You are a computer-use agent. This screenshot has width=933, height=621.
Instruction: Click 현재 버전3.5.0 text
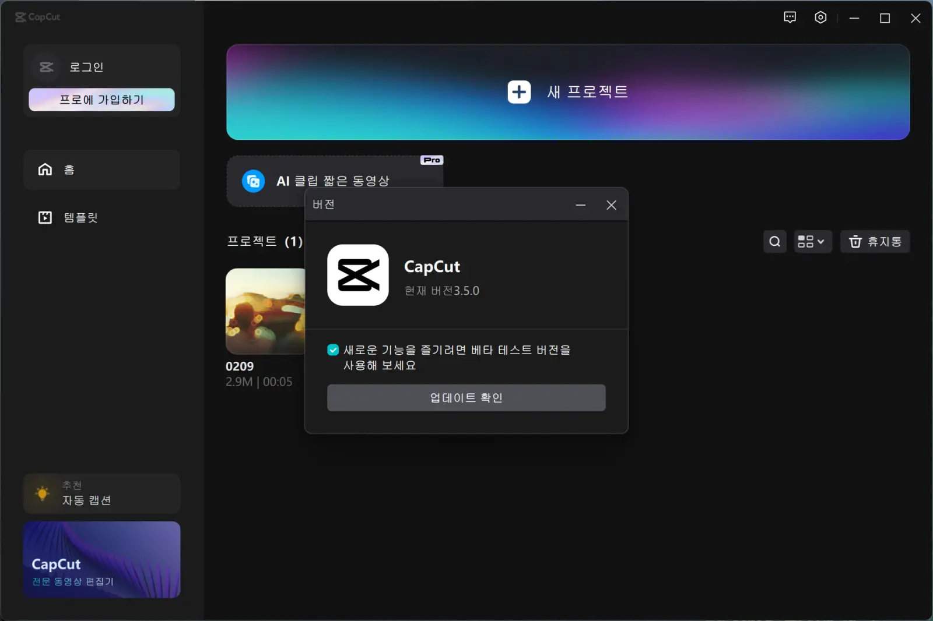pyautogui.click(x=441, y=291)
